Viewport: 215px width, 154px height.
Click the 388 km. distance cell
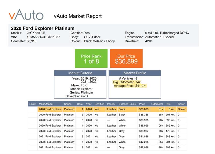click(x=170, y=137)
